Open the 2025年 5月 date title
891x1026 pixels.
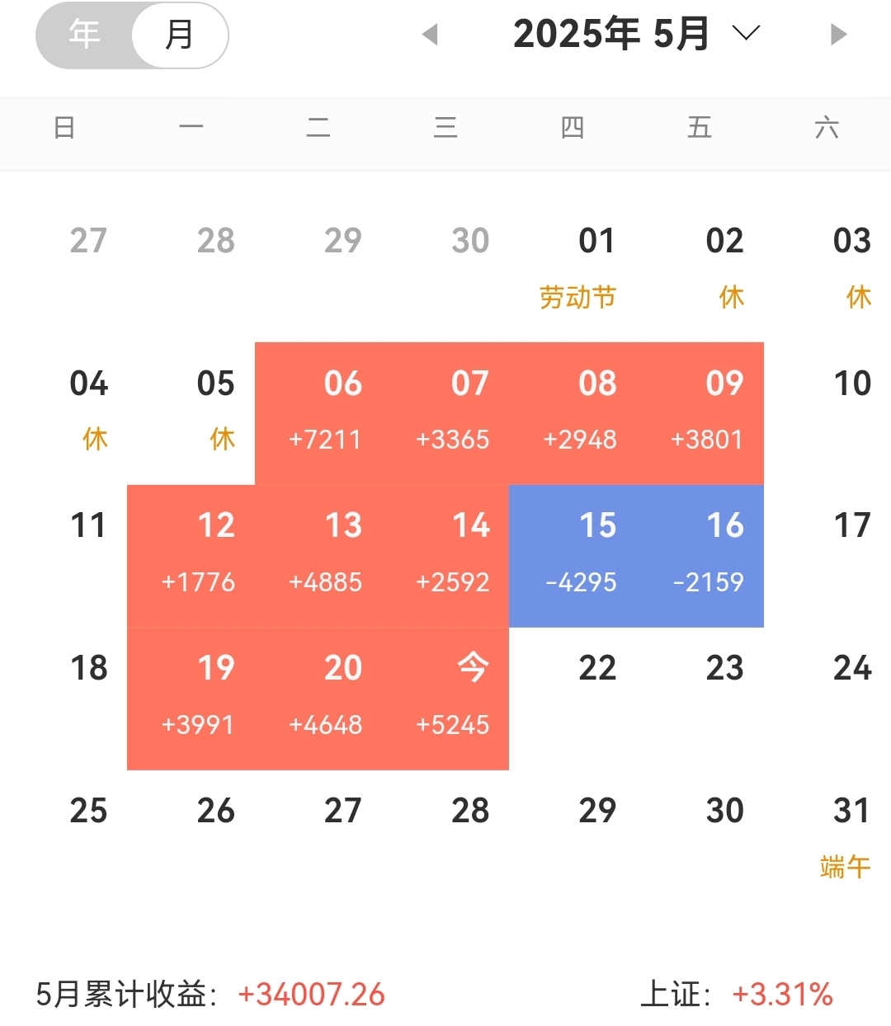pyautogui.click(x=611, y=34)
